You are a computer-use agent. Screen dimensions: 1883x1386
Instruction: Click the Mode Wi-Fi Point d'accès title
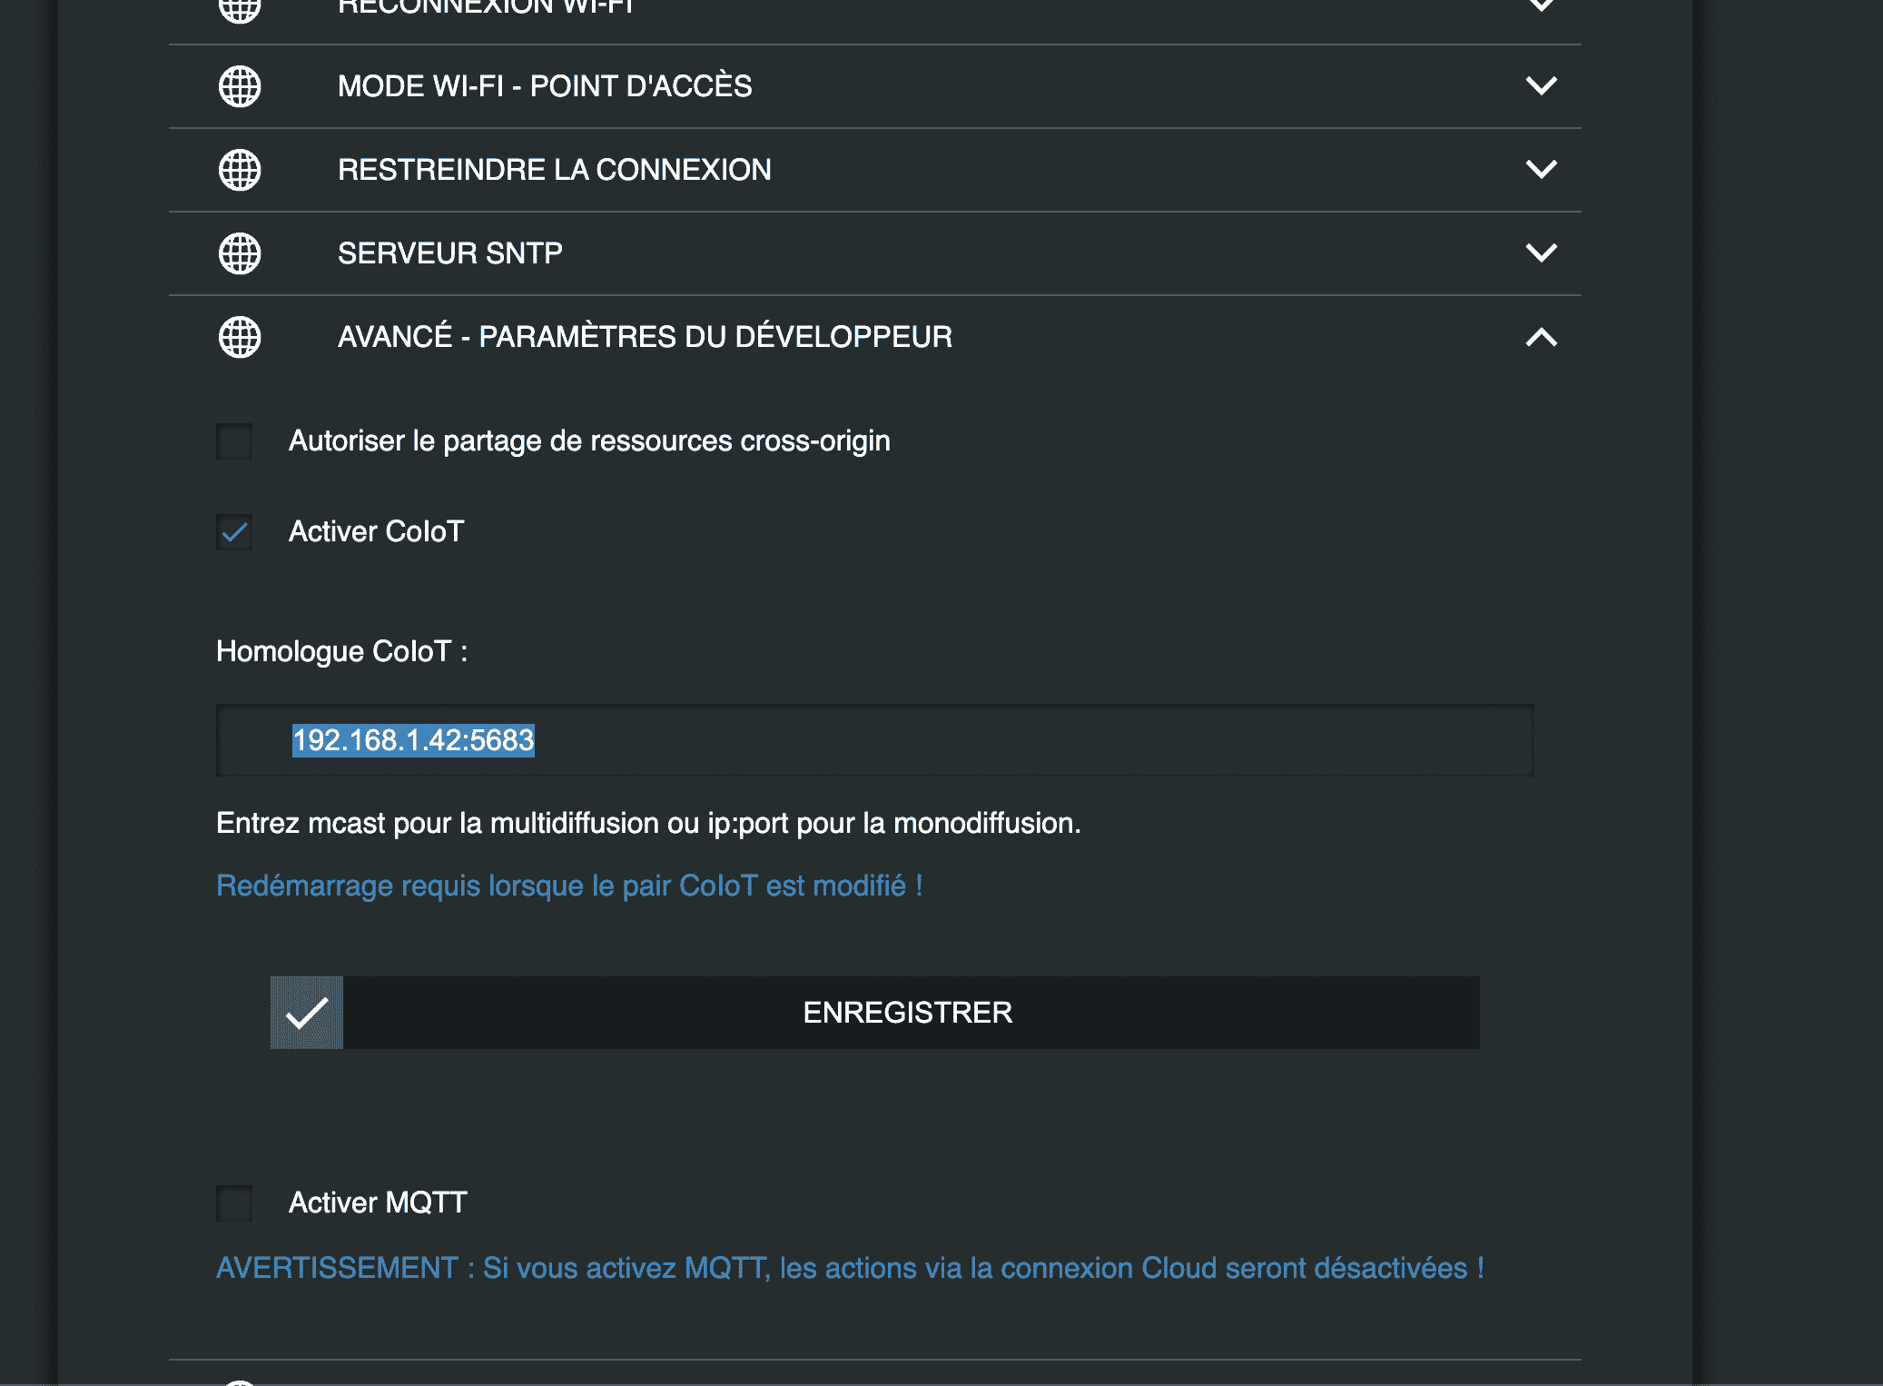[x=545, y=86]
